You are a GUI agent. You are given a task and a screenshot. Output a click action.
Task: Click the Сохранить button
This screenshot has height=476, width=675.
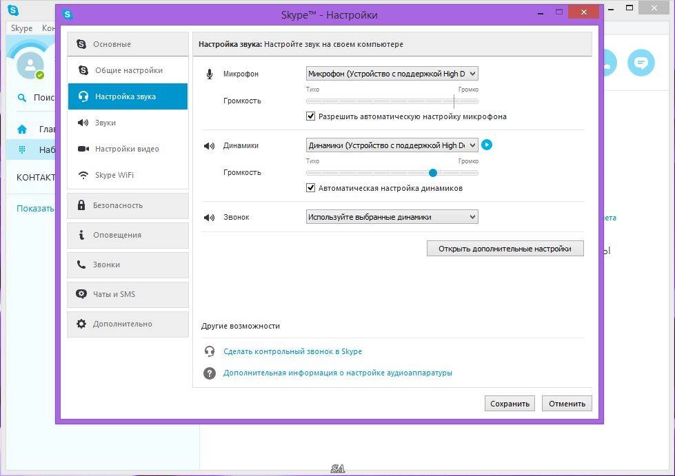pyautogui.click(x=510, y=404)
